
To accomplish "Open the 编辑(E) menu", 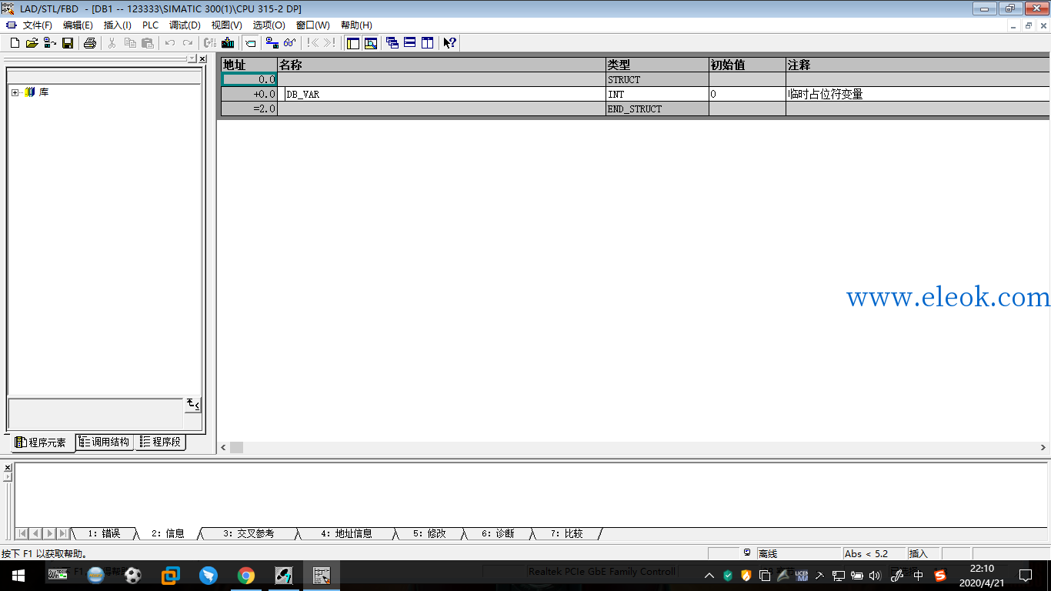I will coord(78,25).
